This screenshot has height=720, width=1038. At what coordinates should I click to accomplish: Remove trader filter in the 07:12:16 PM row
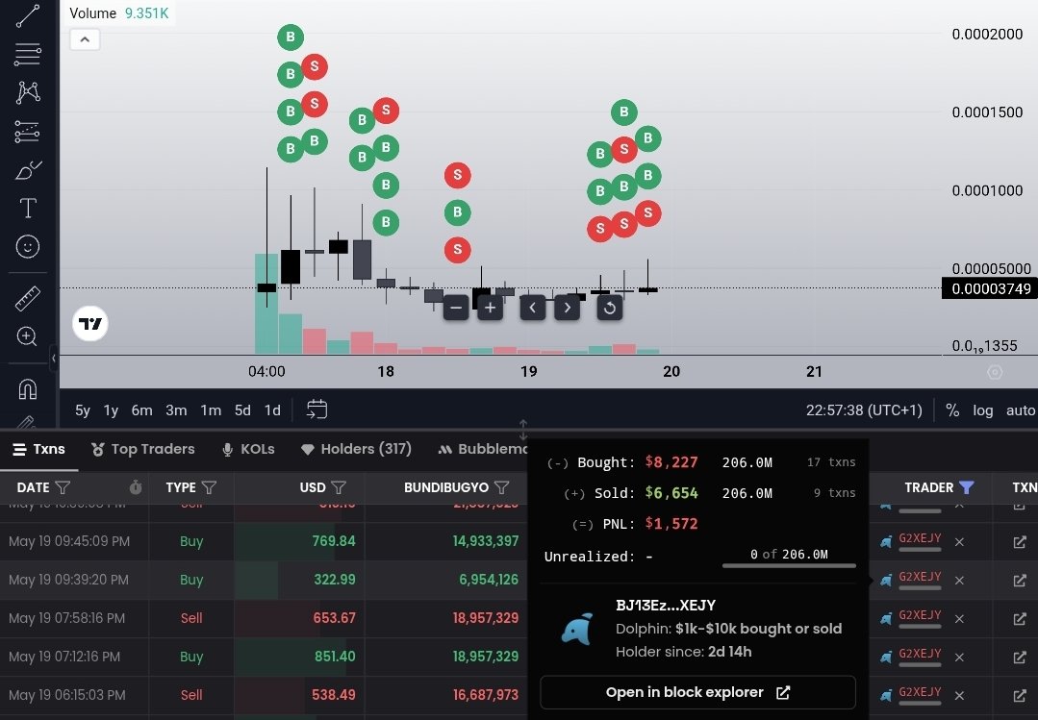point(959,658)
